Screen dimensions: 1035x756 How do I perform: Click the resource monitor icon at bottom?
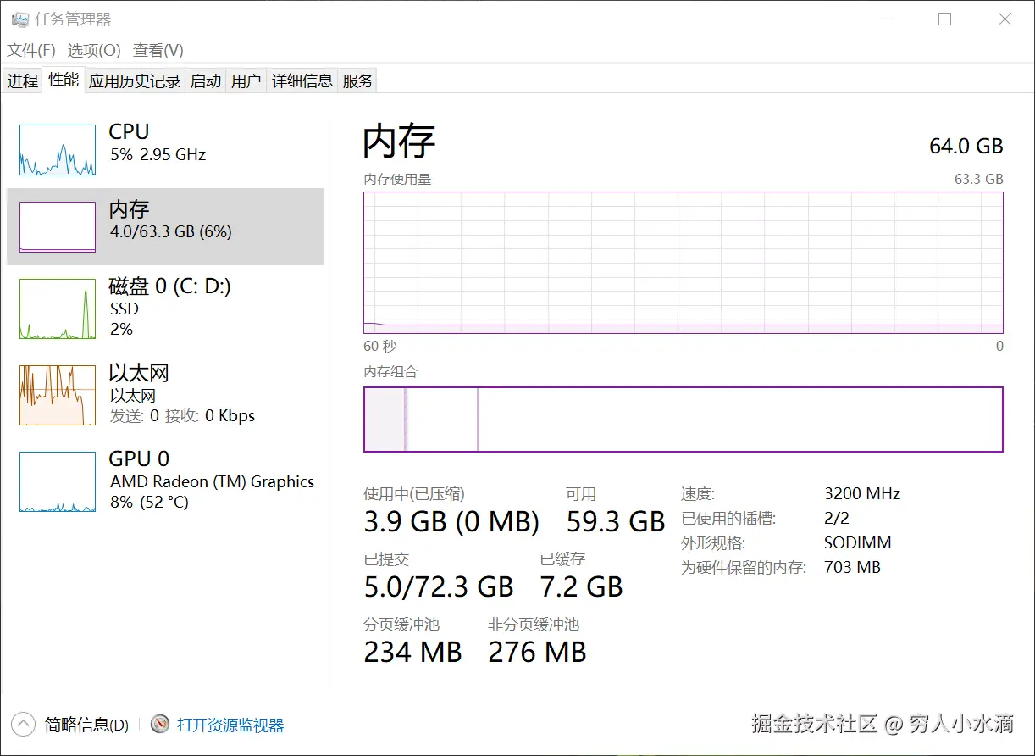pyautogui.click(x=160, y=725)
